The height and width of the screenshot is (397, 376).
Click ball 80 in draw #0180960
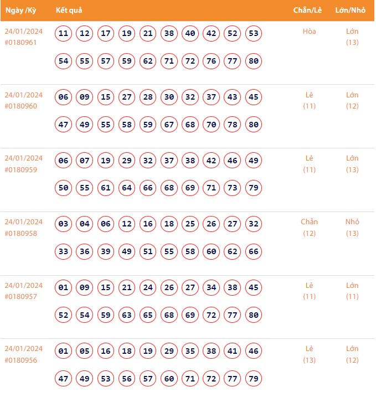254,125
